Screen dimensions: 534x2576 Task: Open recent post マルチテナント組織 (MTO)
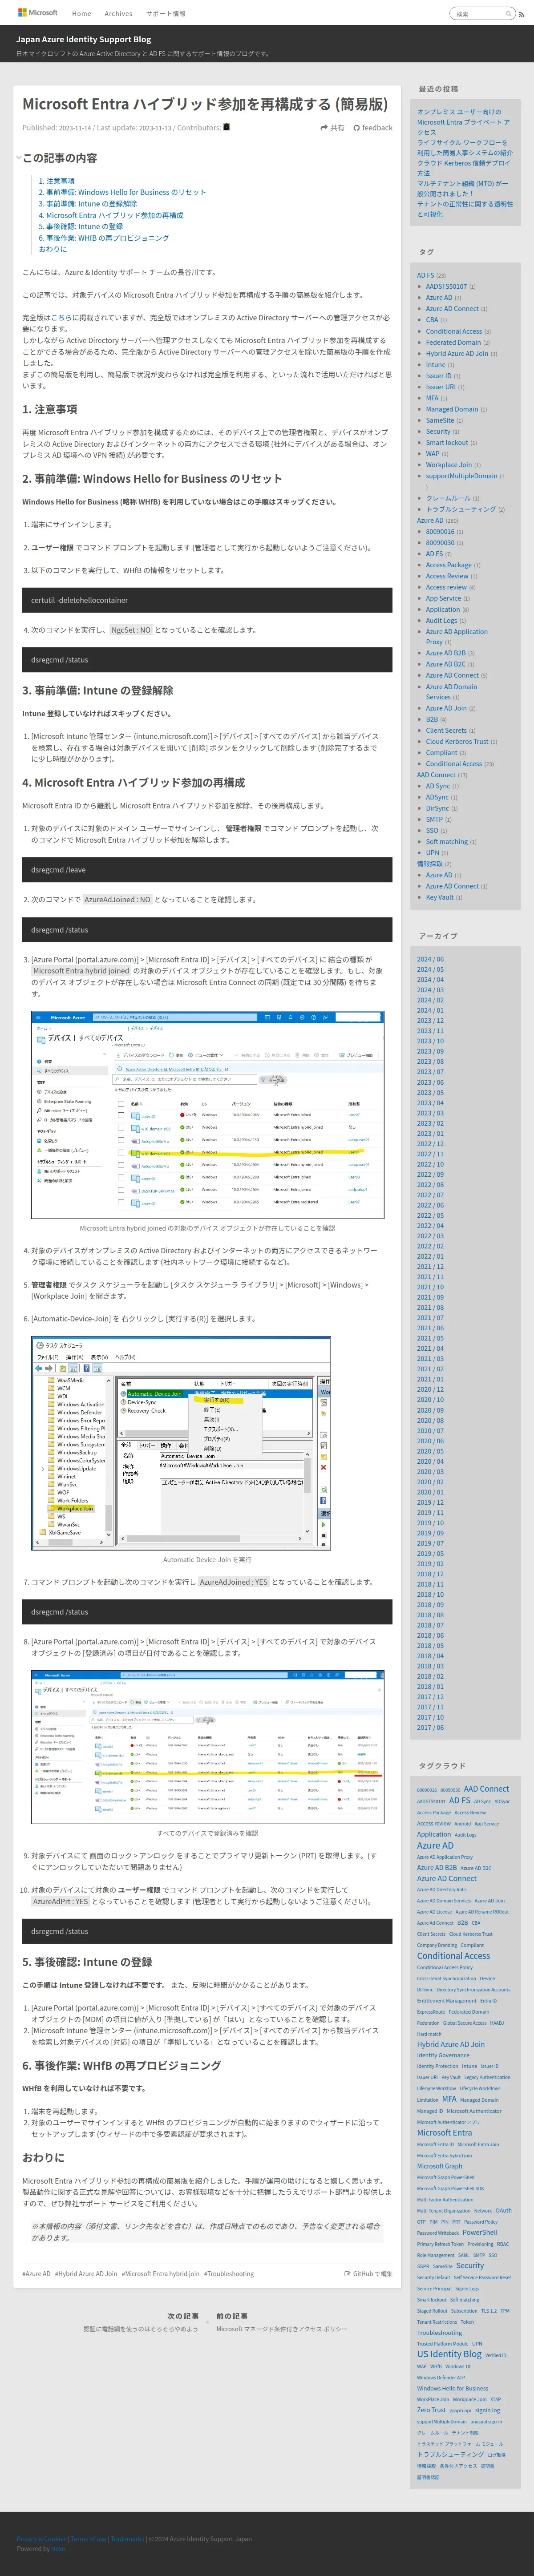pos(462,189)
